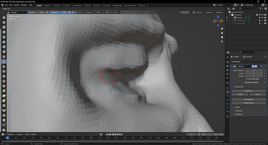Toggle camera view viewport icon
The width and height of the screenshot is (268, 145).
(x=222, y=37)
